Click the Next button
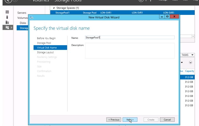 (130, 120)
